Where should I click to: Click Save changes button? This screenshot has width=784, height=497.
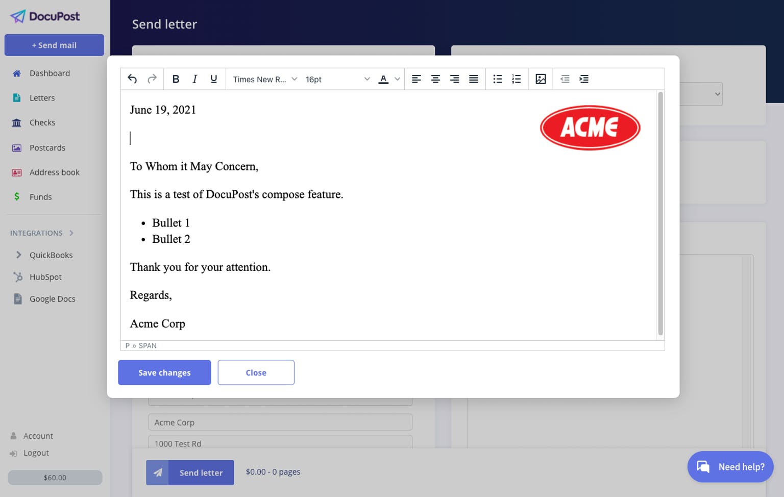click(x=164, y=372)
